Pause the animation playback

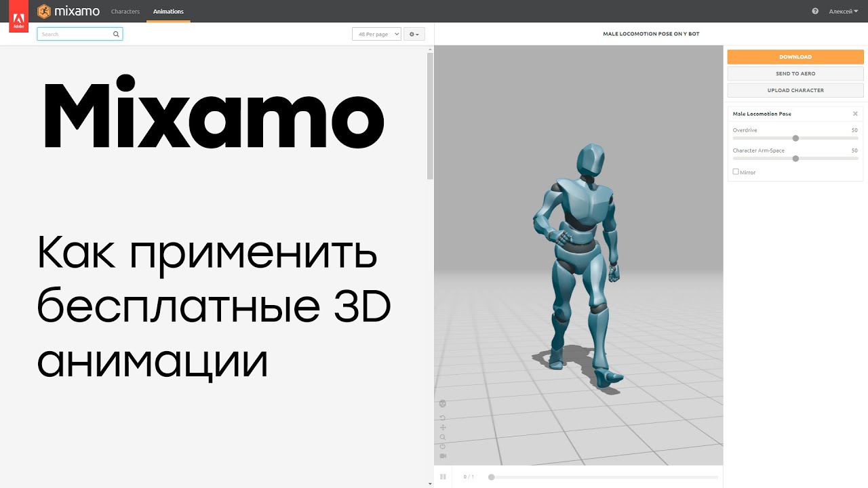pos(443,477)
